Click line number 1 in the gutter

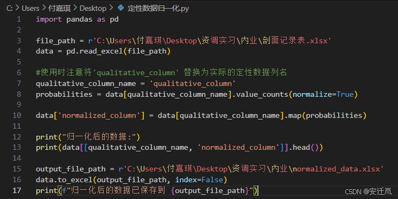(x=19, y=19)
